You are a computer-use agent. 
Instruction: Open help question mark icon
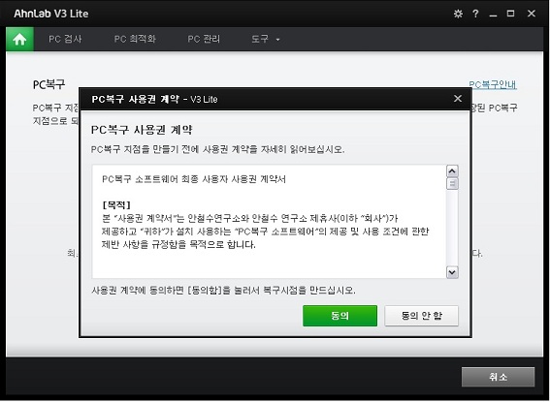[475, 14]
